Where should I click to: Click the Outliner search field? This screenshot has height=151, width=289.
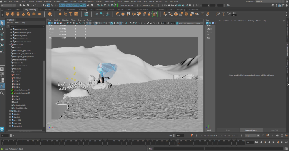tap(26, 26)
